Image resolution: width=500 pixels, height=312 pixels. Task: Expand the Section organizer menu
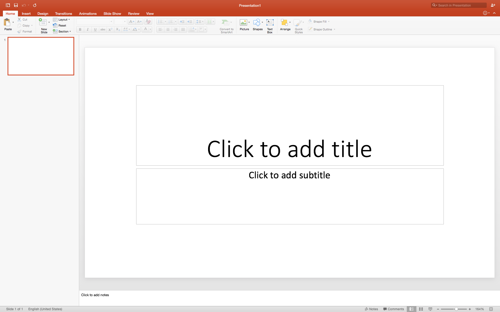(x=71, y=31)
